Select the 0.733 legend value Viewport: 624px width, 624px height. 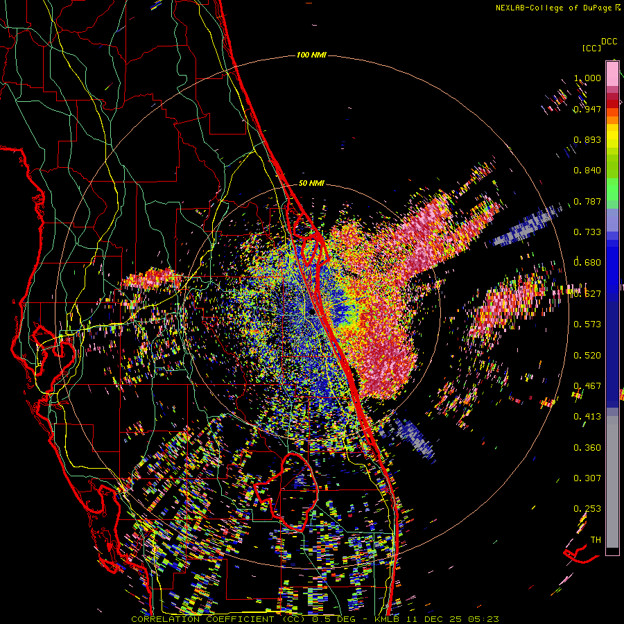587,232
